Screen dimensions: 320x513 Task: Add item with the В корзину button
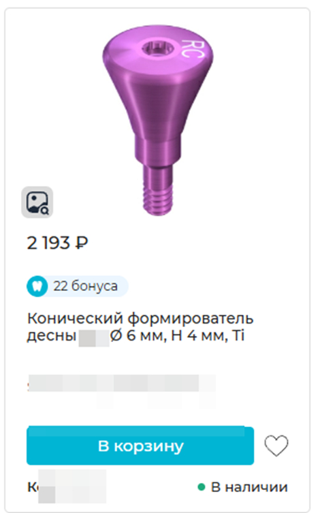140,446
